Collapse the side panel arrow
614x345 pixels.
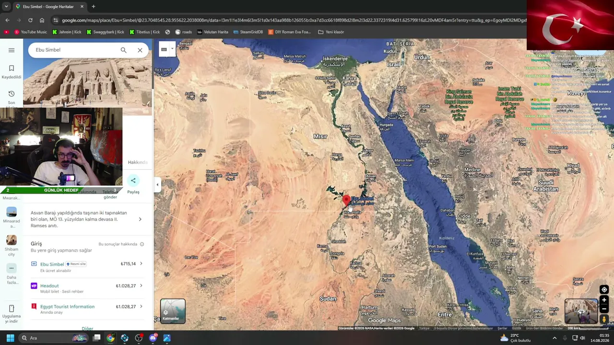point(157,184)
